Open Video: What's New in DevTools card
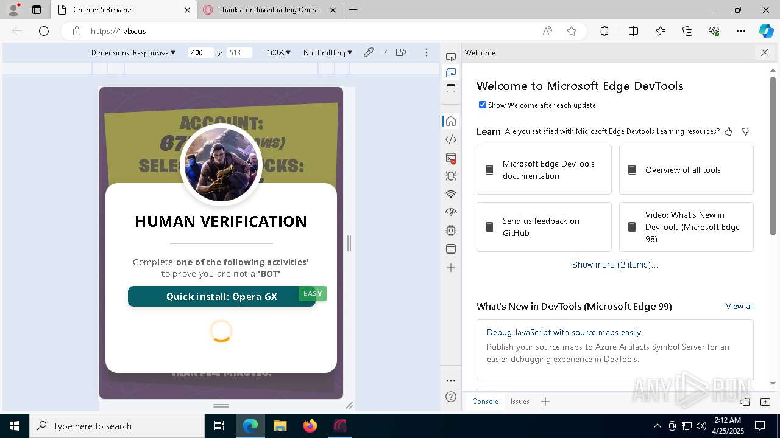780x438 pixels. point(686,227)
